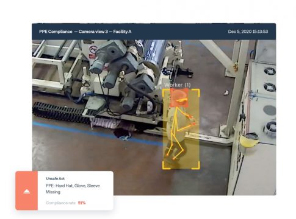Click the Compliance rate label
Screen dimensions: 296x219
tap(60, 203)
